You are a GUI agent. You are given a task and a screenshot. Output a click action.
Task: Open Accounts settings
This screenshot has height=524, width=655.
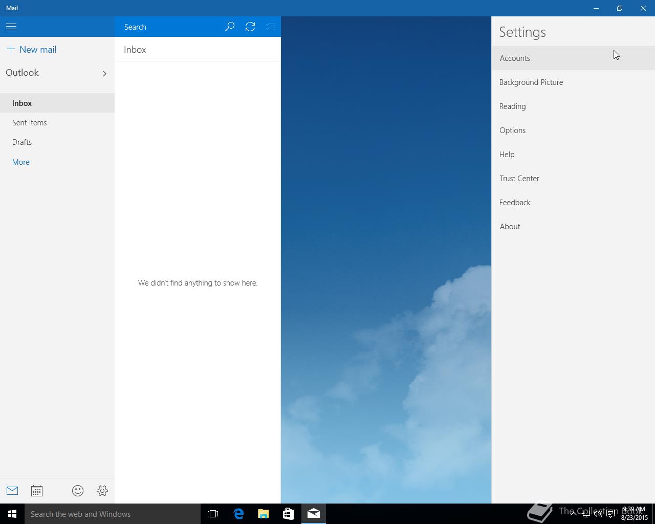pos(515,58)
